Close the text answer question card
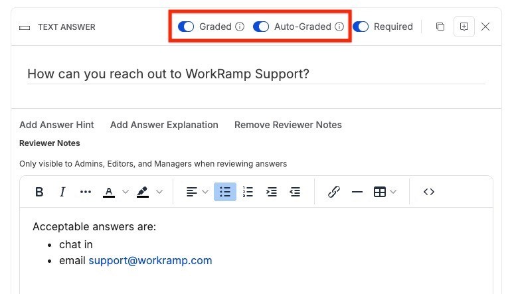 click(485, 27)
